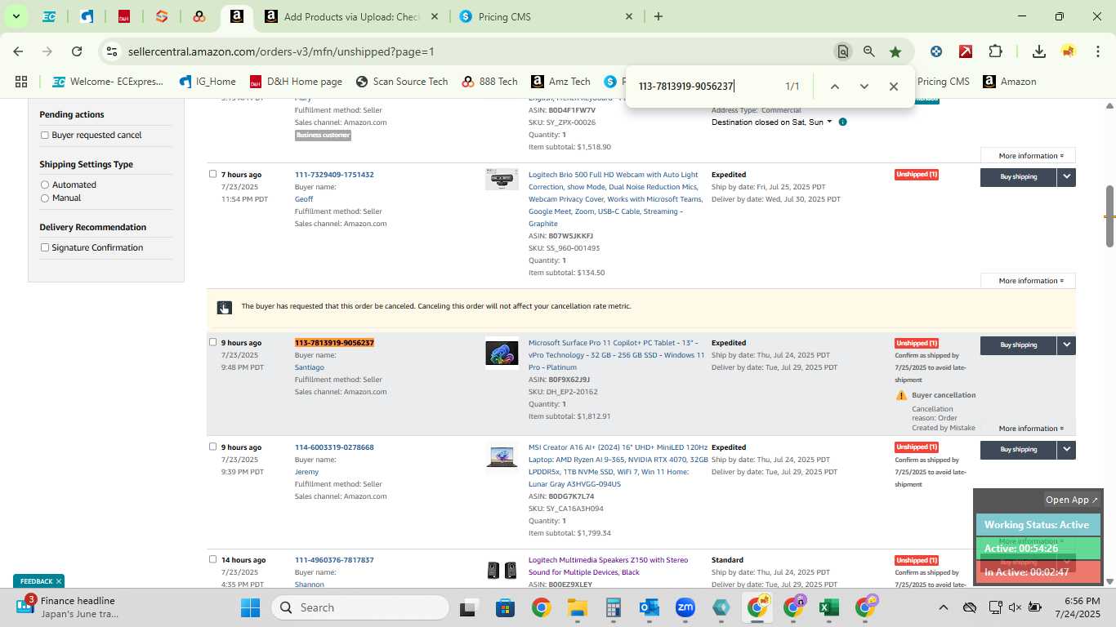Expand More information for Logitech webcam order

click(1028, 281)
